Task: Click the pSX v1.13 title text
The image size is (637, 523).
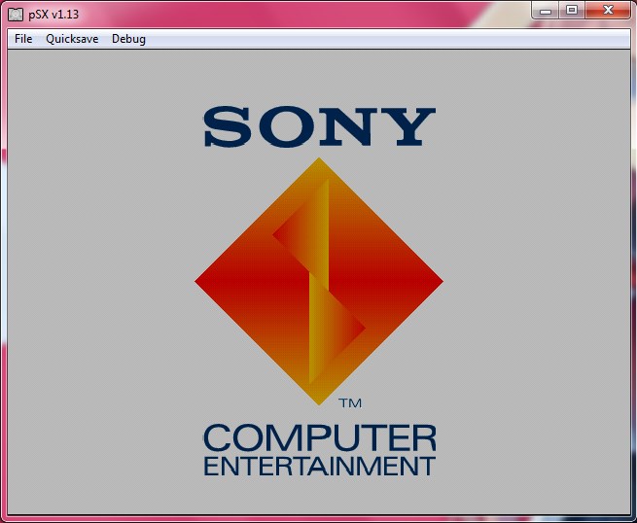Action: click(x=53, y=15)
